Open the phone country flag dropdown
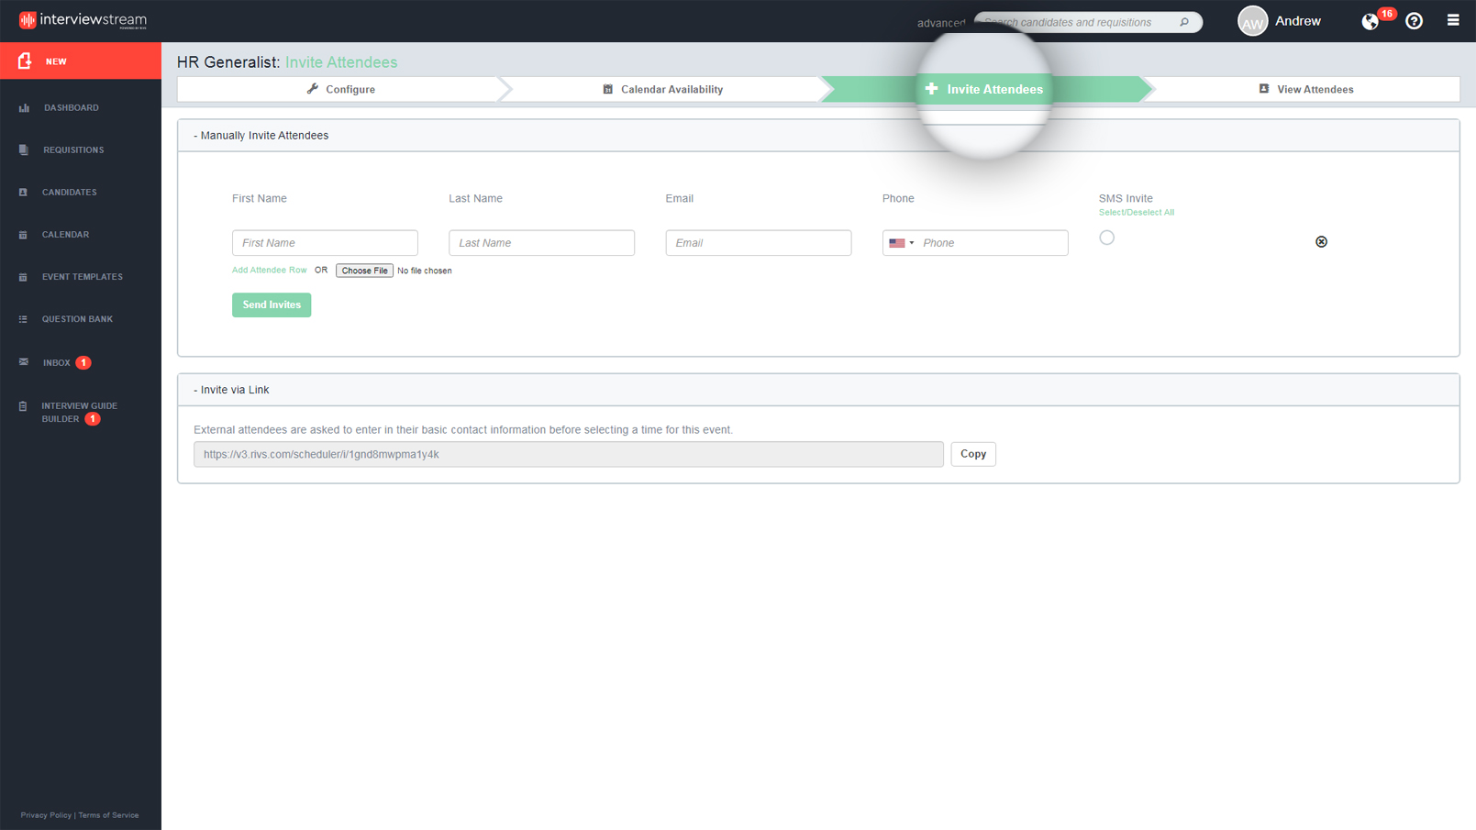This screenshot has width=1476, height=830. point(901,243)
